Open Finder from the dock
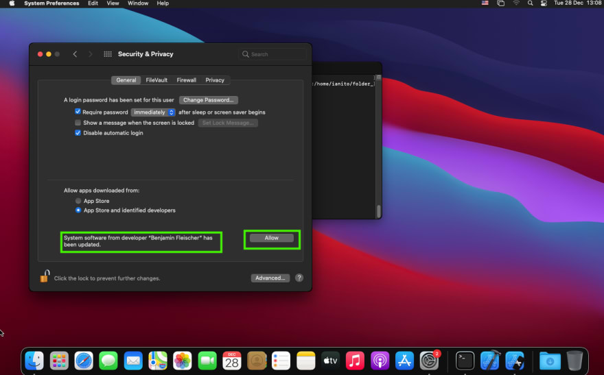The height and width of the screenshot is (375, 604). [34, 361]
